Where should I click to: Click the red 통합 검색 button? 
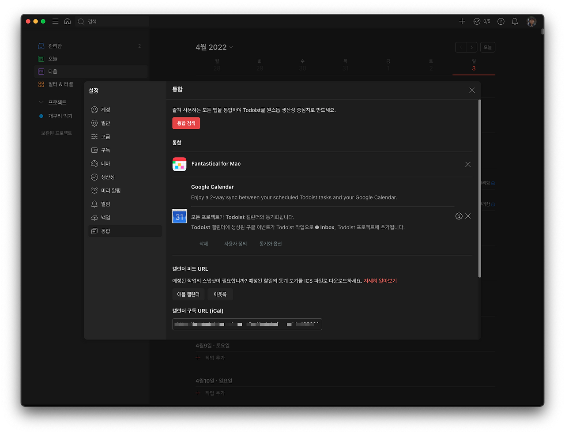click(x=186, y=123)
